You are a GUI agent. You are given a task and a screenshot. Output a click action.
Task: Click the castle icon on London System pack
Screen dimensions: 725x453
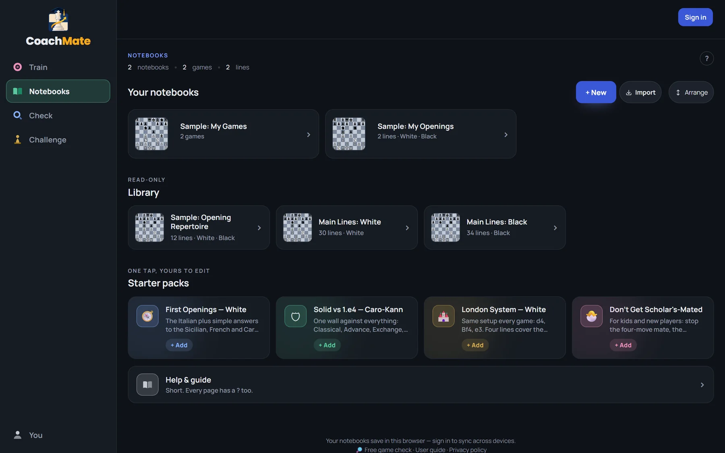(x=443, y=316)
